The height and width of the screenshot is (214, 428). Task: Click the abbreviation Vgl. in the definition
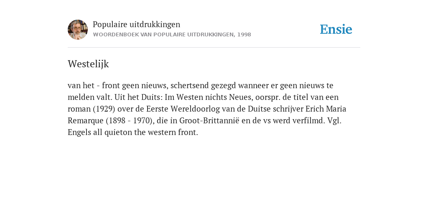coord(334,121)
